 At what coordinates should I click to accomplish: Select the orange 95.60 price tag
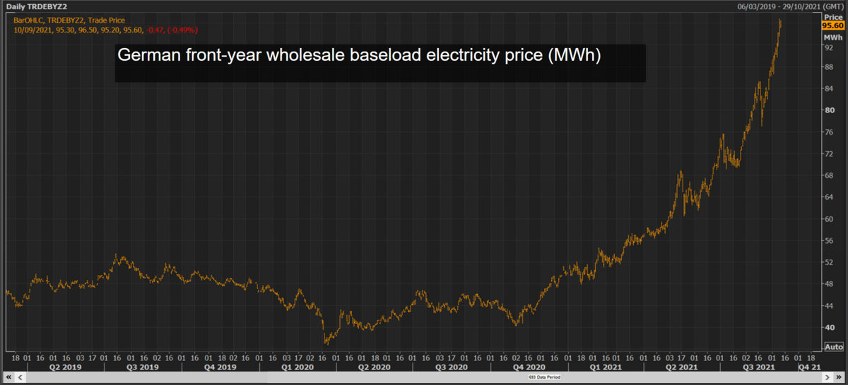pyautogui.click(x=833, y=25)
